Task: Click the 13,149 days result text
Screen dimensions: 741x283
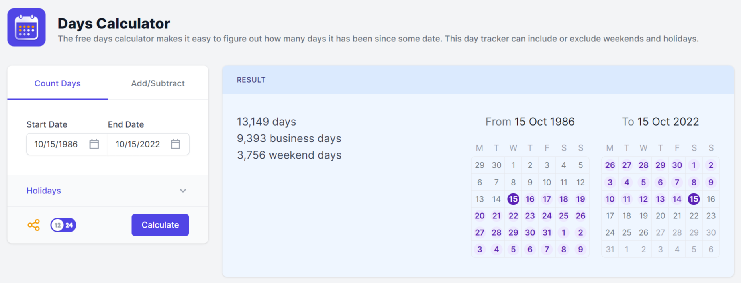Action: coord(267,122)
